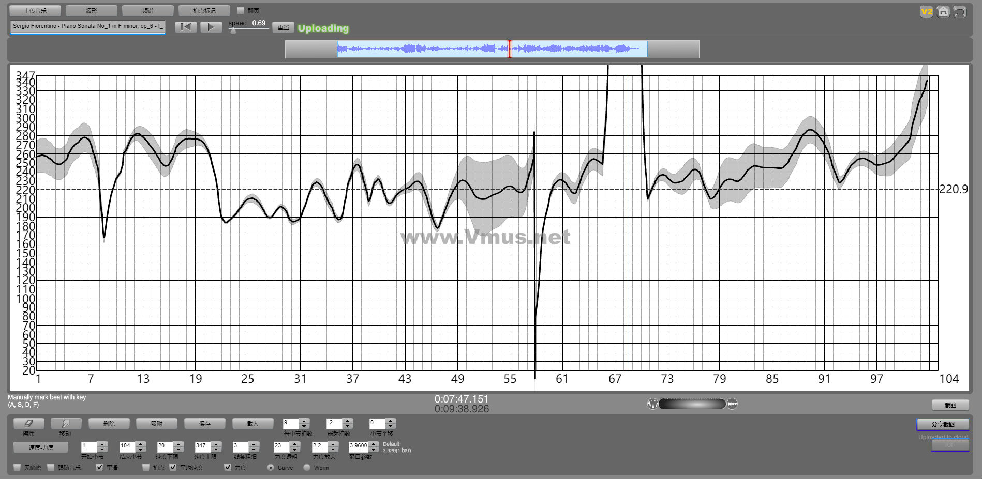Decrease beats per bar (每小节拍数) value
982x479 pixels.
click(304, 426)
